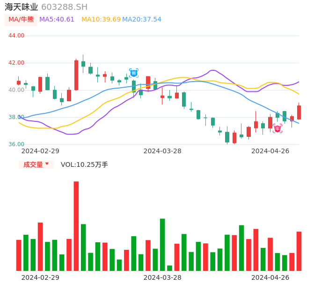This screenshot has height=284, width=321.
Task: Click the last red candlestick on the right
Action: click(299, 112)
